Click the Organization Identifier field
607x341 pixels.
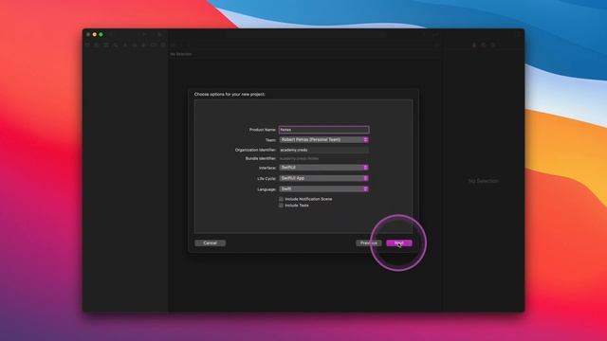(x=323, y=150)
